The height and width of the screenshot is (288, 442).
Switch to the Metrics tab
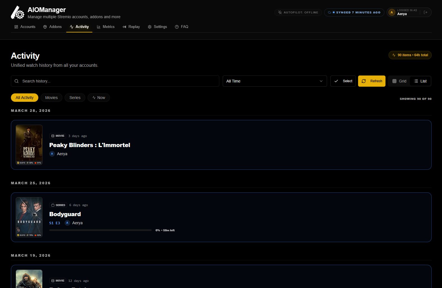pos(106,27)
